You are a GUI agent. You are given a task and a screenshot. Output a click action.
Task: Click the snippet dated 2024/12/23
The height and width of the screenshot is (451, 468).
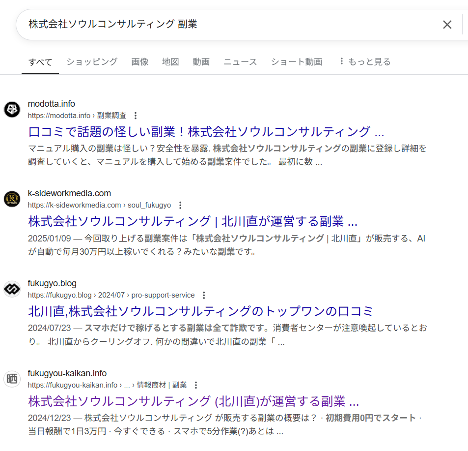coord(224,425)
